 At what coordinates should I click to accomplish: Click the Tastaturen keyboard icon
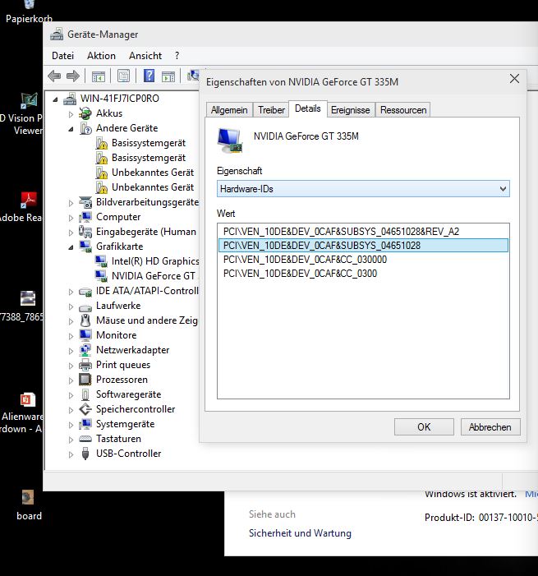click(x=85, y=439)
